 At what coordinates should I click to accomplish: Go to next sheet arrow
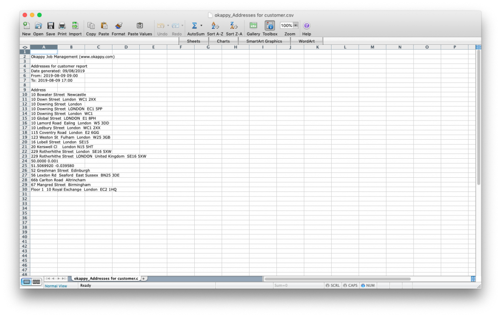coord(59,278)
